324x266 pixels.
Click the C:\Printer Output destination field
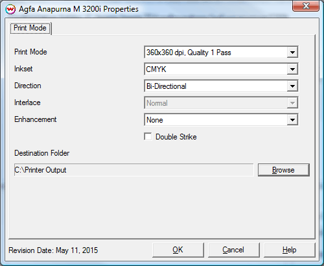point(133,170)
